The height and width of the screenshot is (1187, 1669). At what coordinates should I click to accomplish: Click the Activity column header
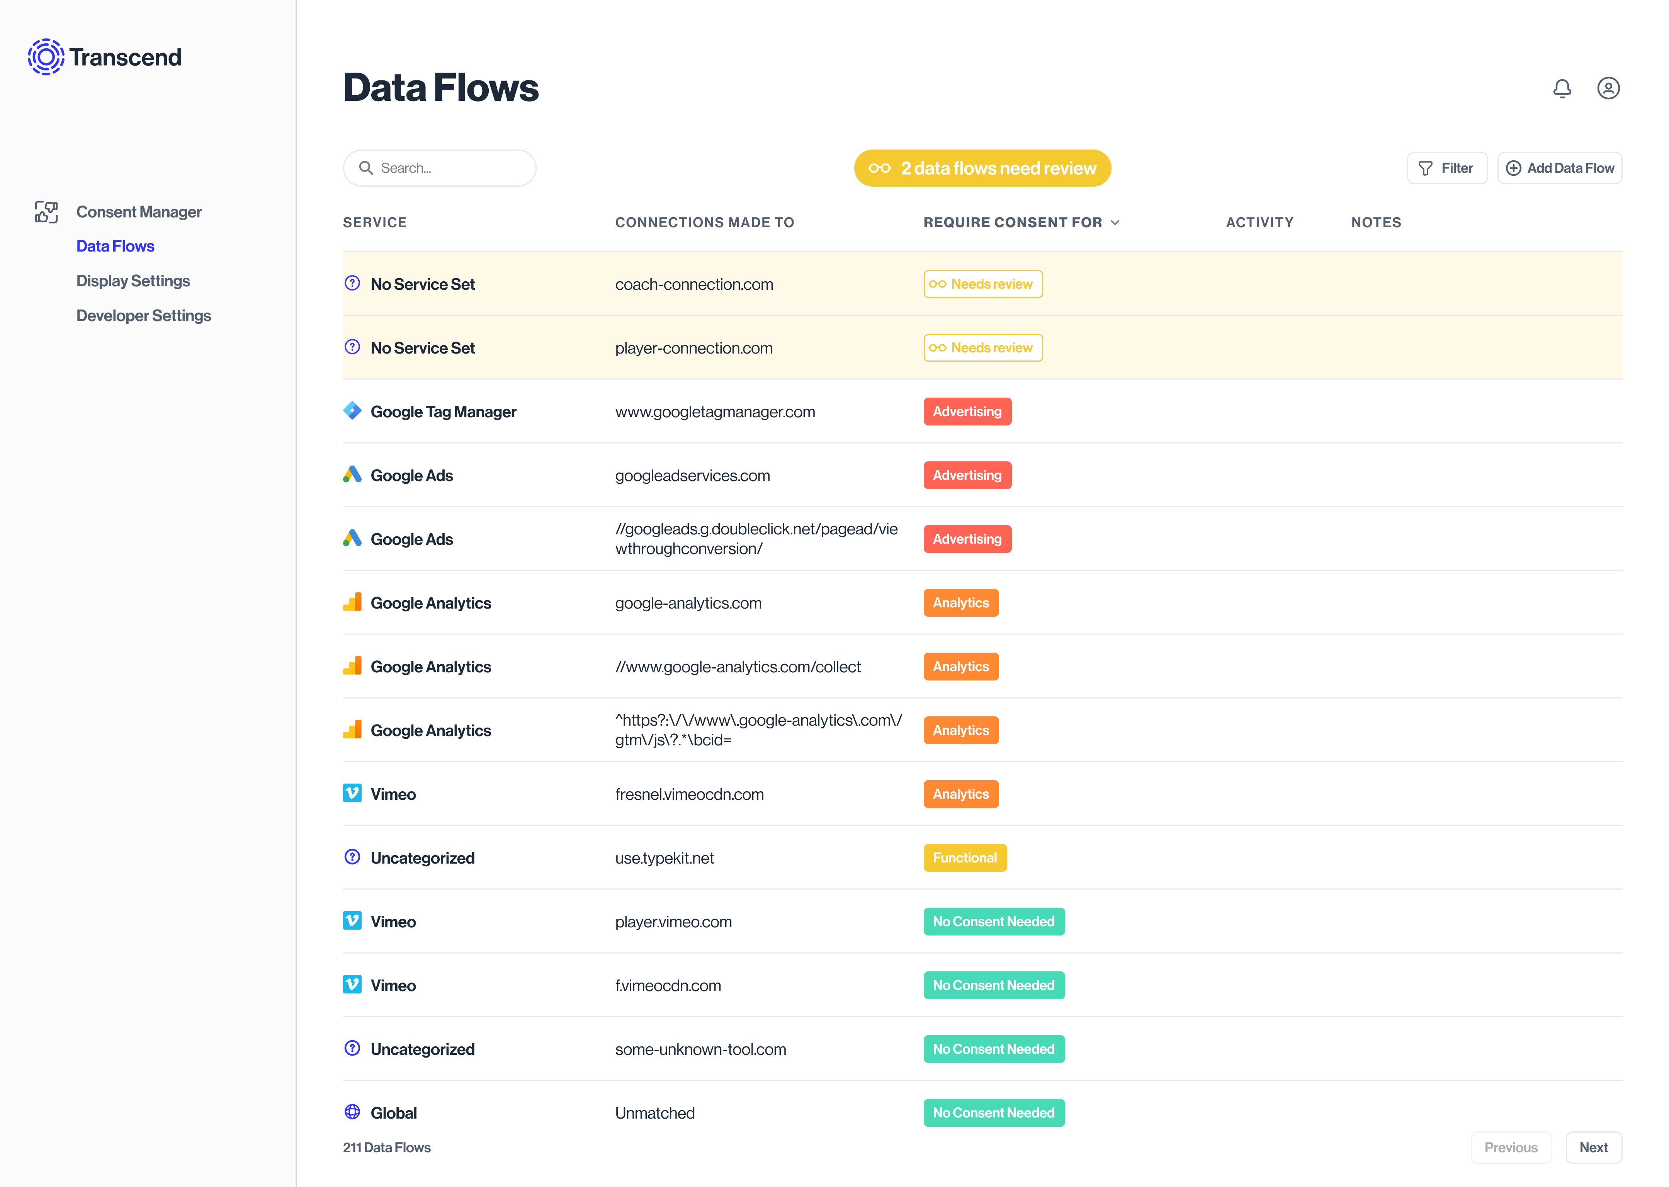pyautogui.click(x=1260, y=222)
